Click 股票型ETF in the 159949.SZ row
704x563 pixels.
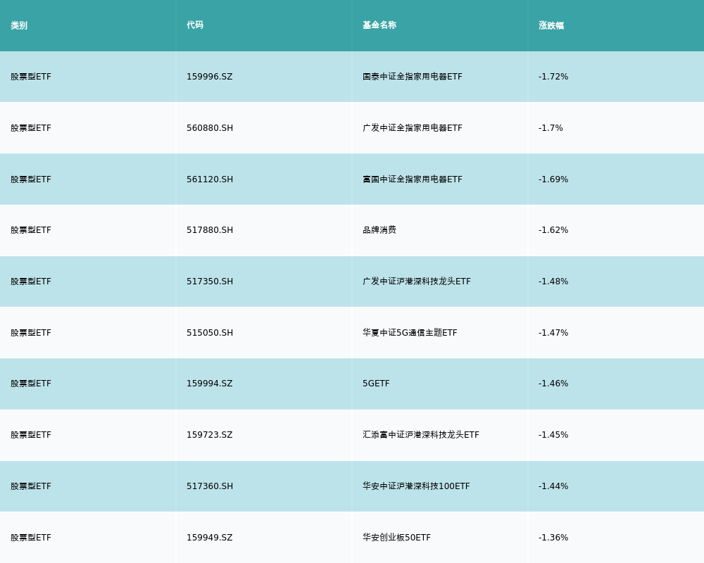(x=31, y=538)
